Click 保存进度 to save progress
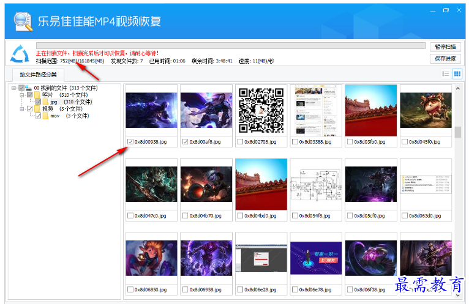The width and height of the screenshot is (469, 304). (445, 59)
